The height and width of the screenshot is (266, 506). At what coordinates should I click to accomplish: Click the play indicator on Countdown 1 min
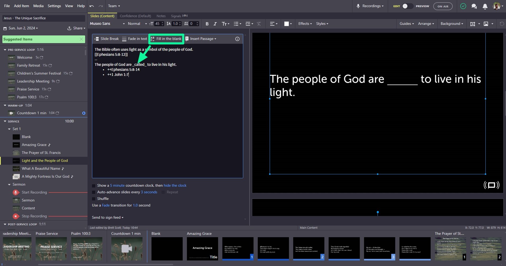[84, 113]
